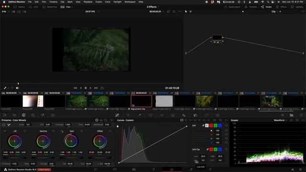Toggle the Gallery panel
This screenshot has height=172, width=306.
[x=19, y=7]
